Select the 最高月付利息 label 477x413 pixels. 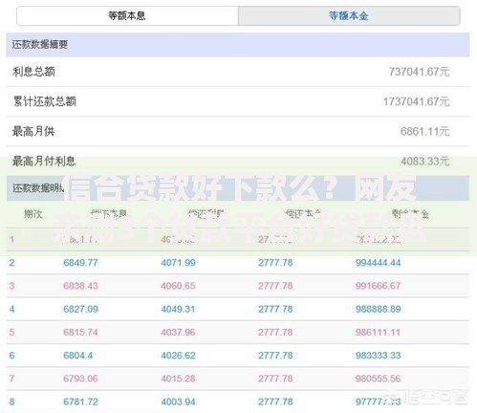44,161
